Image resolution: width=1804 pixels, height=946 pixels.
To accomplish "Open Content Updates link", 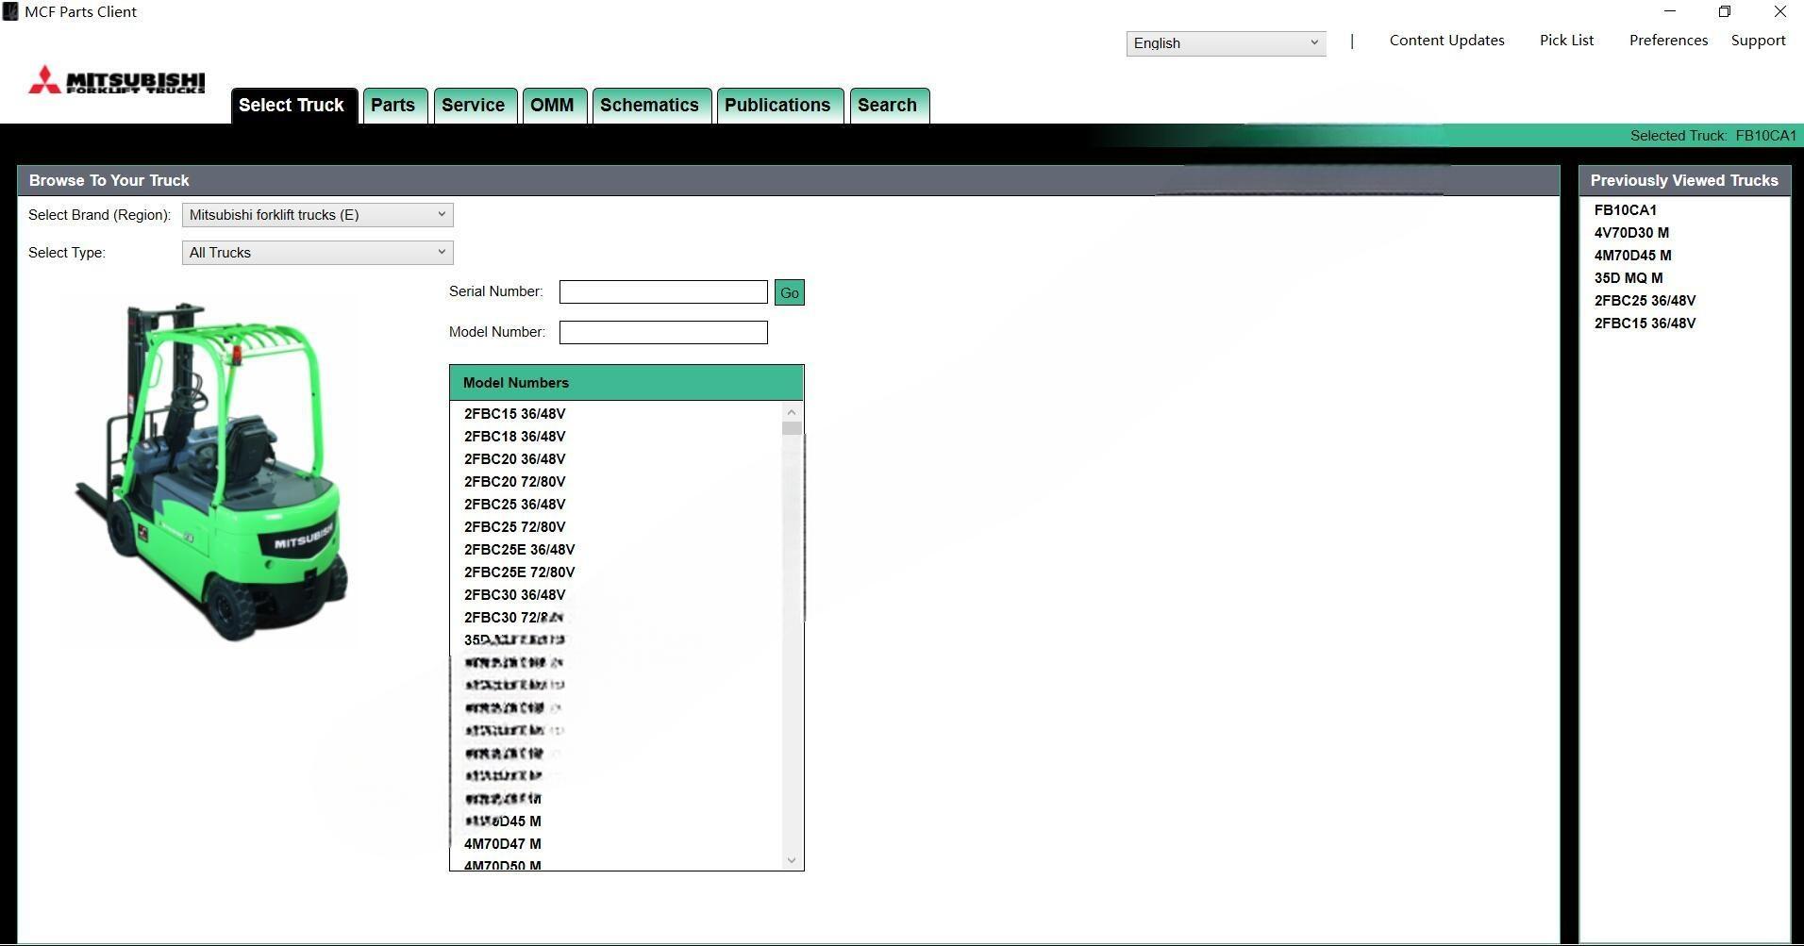I will point(1446,41).
